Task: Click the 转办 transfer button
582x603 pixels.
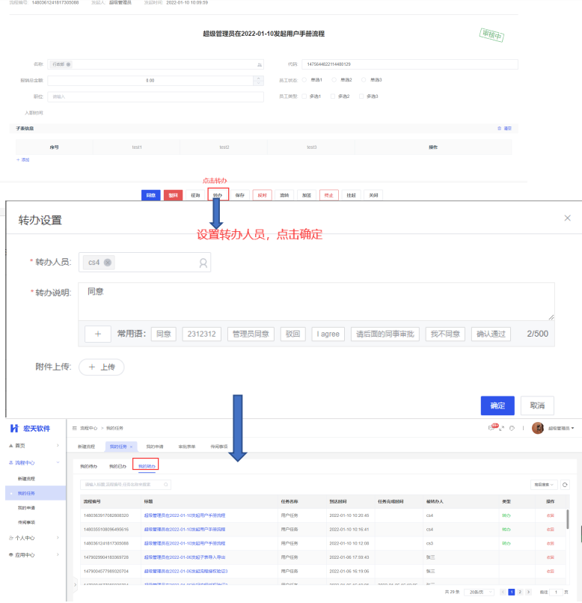Action: 218,195
